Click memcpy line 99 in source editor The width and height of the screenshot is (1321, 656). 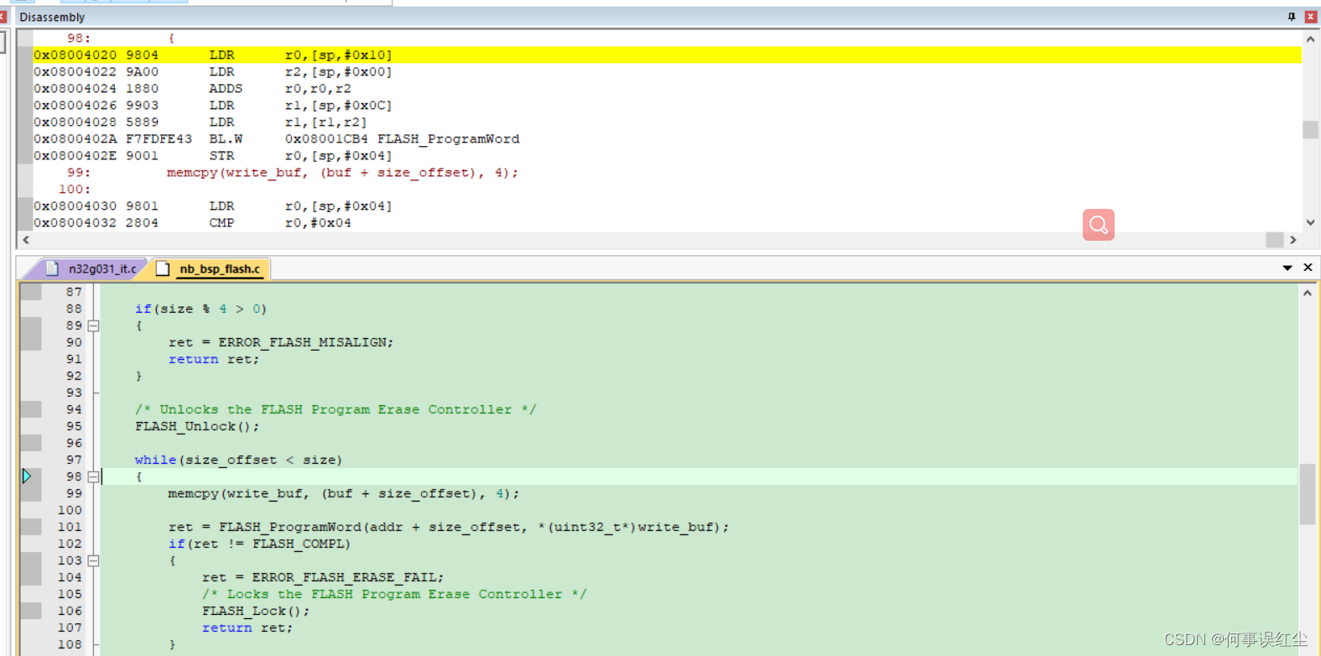pyautogui.click(x=344, y=493)
